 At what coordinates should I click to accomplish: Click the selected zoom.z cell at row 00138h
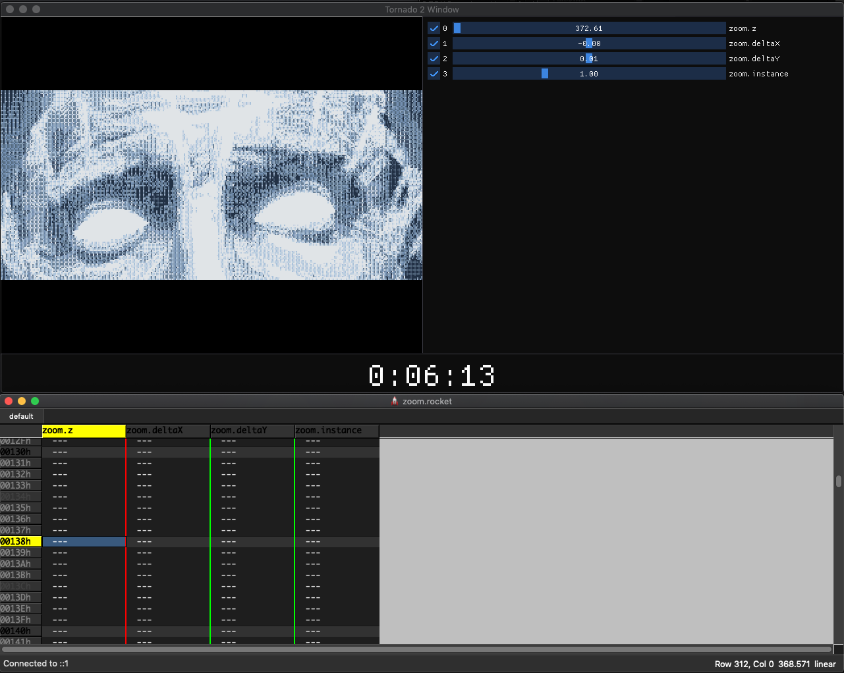(x=84, y=541)
